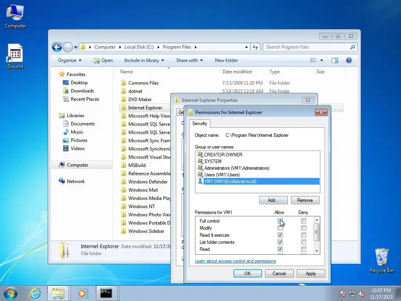The image size is (401, 301).
Task: Open address bar history dropdown arrow
Action: click(246, 47)
